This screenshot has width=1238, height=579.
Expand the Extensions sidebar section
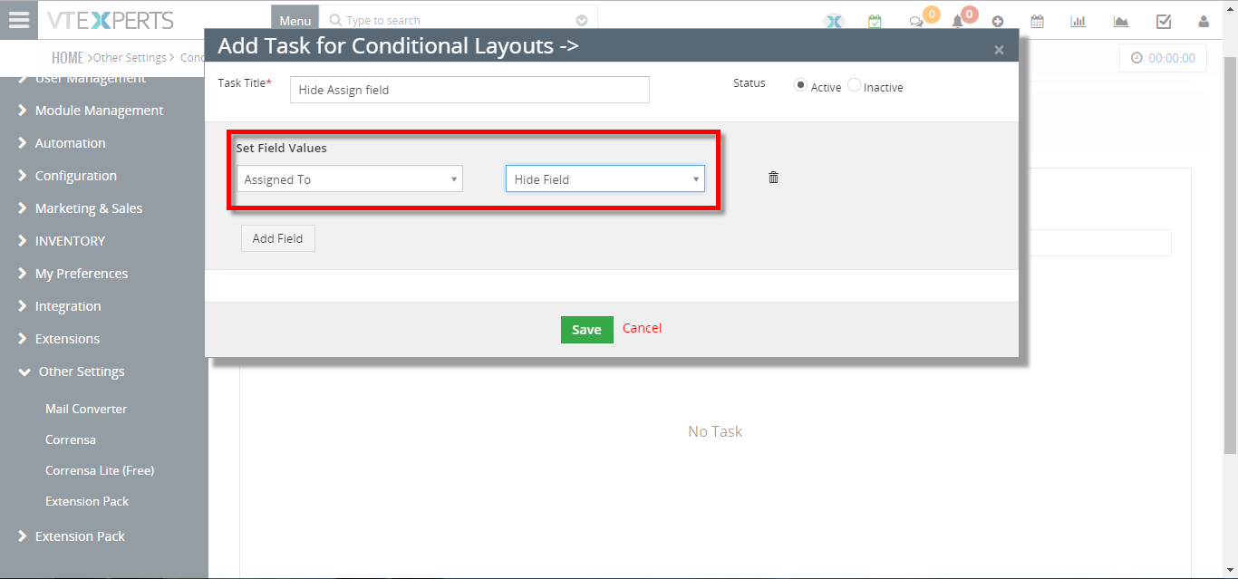coord(59,339)
